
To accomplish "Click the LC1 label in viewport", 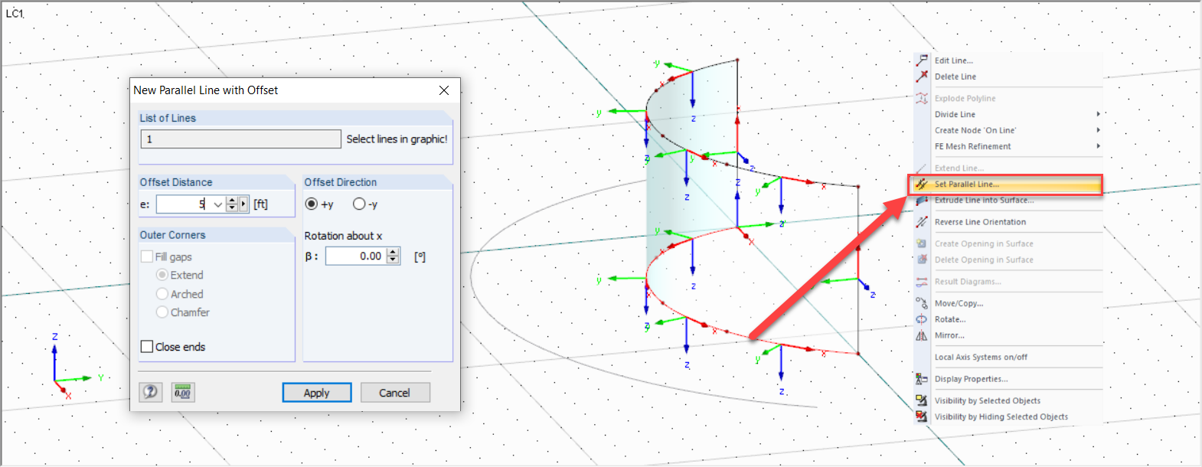I will [15, 13].
